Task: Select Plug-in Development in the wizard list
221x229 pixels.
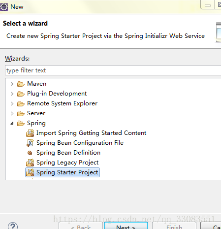Action: tap(57, 94)
